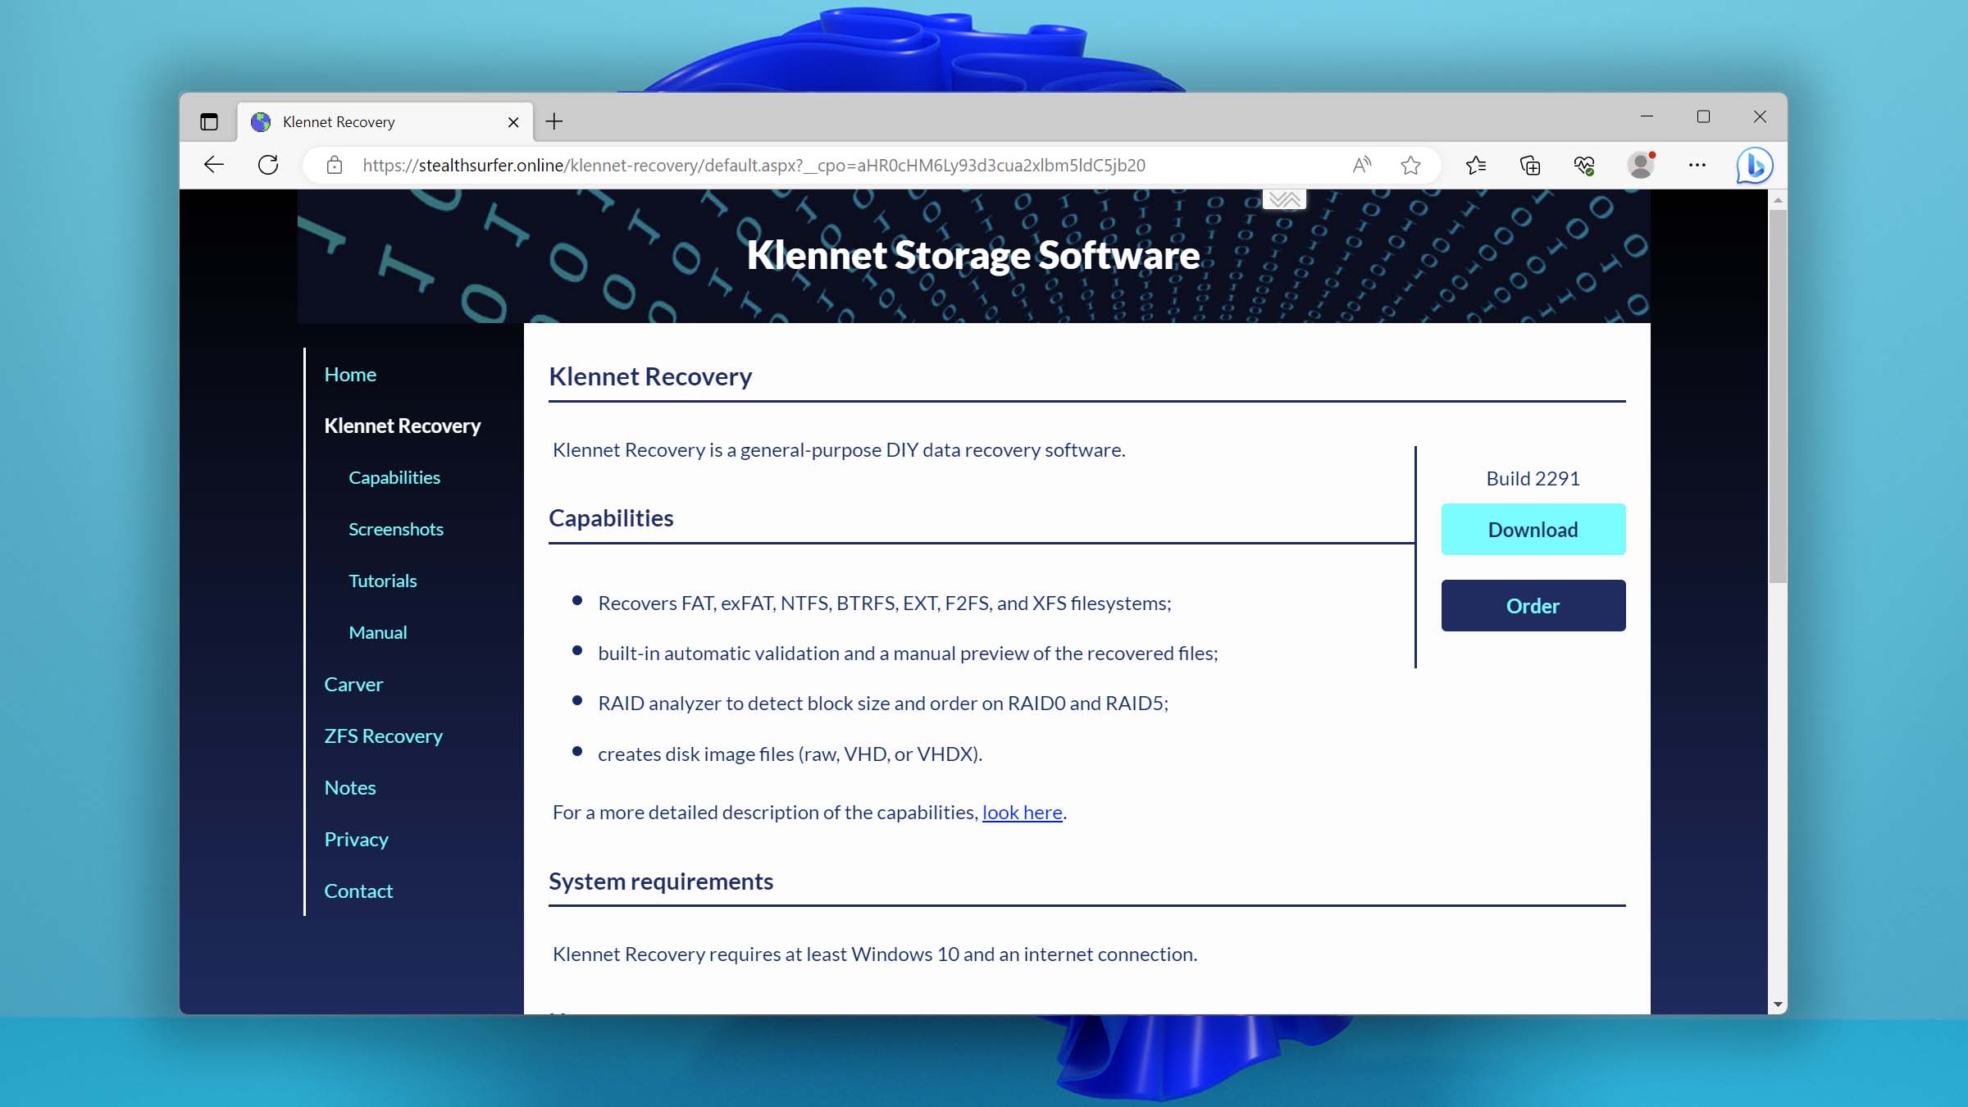Maximize the browser window
Viewport: 1968px width, 1107px height.
click(1703, 116)
